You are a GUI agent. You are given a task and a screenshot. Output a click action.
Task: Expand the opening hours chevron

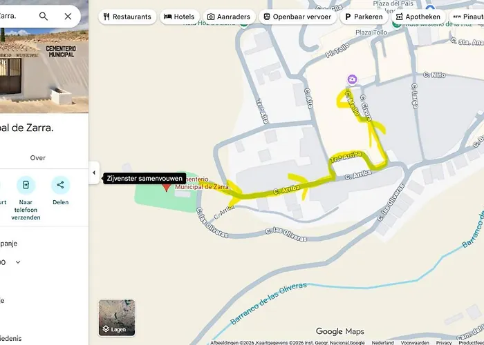tap(18, 262)
